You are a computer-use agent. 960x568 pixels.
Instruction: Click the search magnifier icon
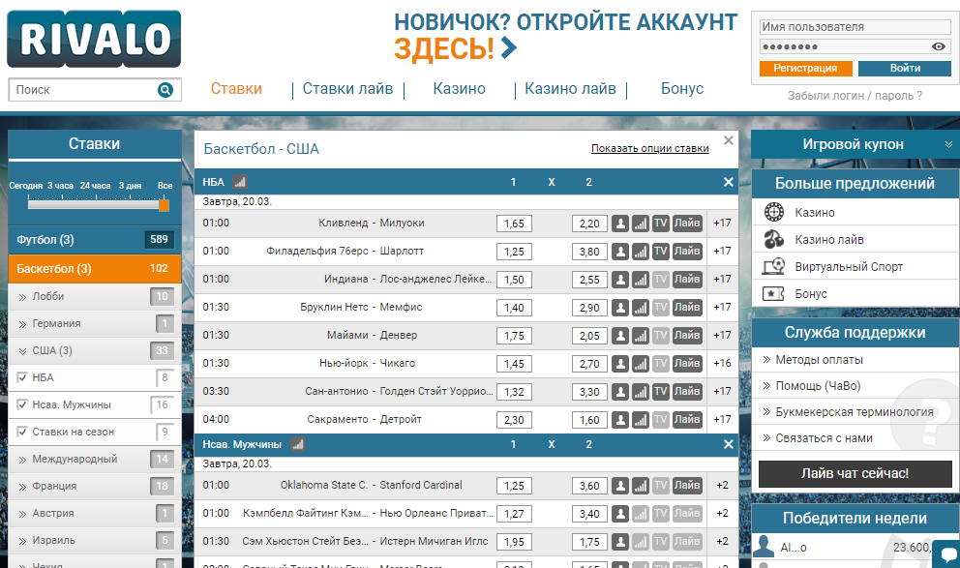point(165,90)
